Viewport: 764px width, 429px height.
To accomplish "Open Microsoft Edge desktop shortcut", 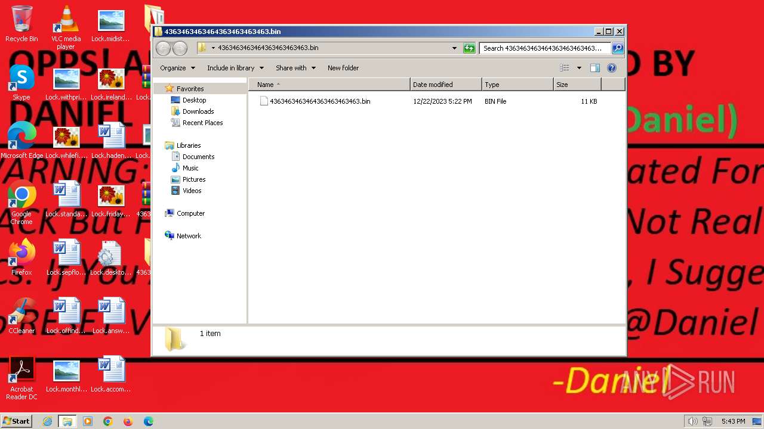I will pos(21,141).
